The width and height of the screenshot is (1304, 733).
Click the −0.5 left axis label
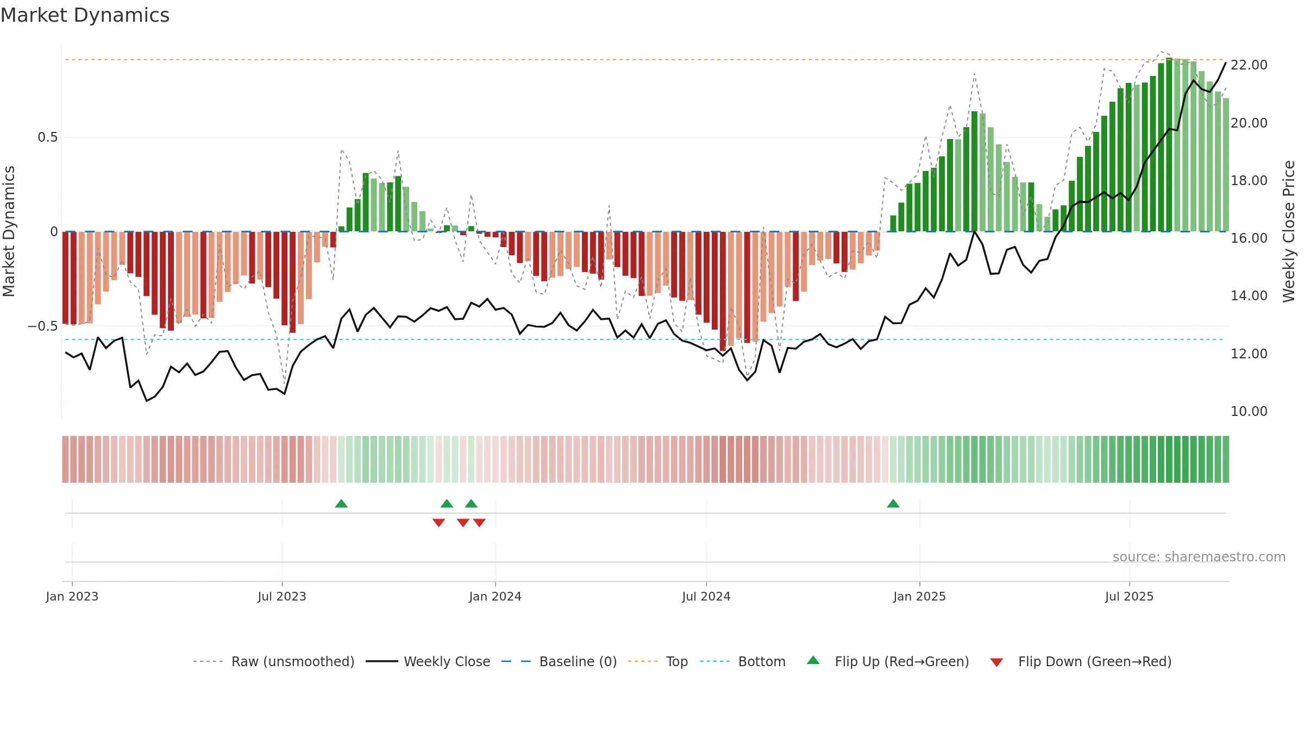coord(43,326)
